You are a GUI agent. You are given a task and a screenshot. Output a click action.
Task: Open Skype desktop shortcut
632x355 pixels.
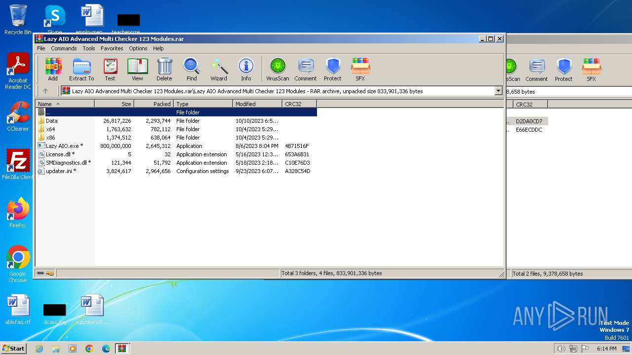pos(54,20)
